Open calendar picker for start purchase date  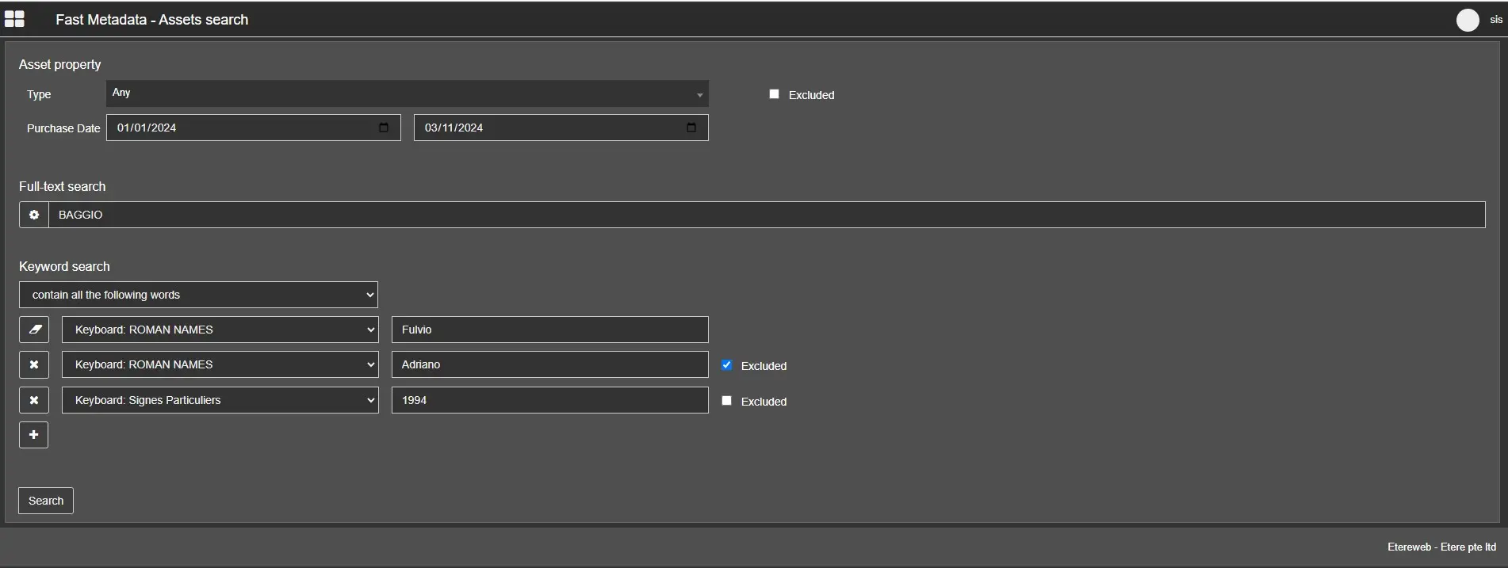pyautogui.click(x=384, y=128)
